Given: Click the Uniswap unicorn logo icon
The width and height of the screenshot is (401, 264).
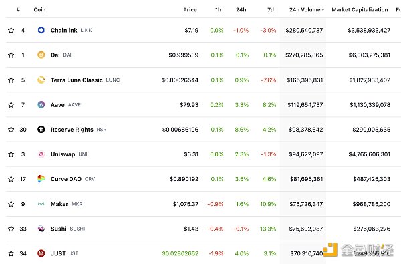Looking at the screenshot, I should point(41,154).
